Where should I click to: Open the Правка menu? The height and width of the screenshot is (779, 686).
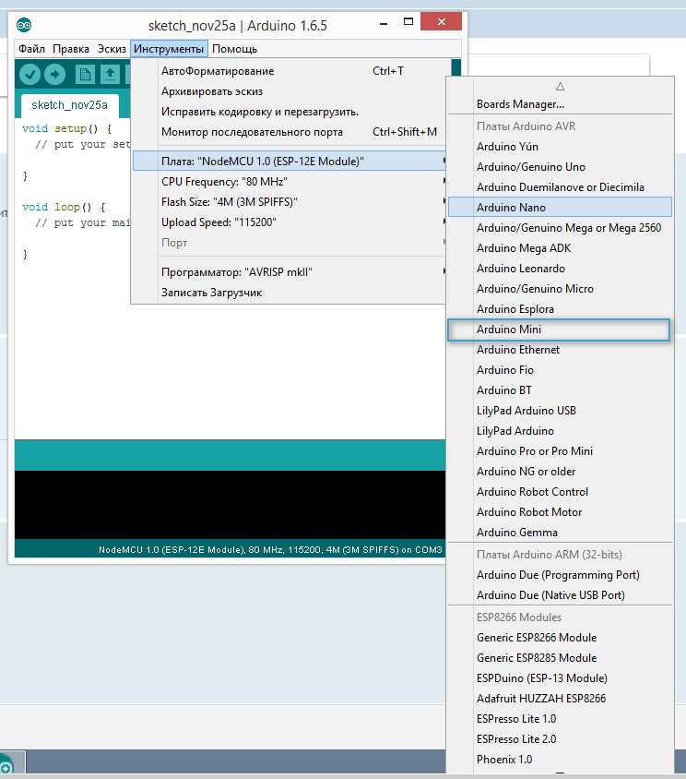point(71,49)
